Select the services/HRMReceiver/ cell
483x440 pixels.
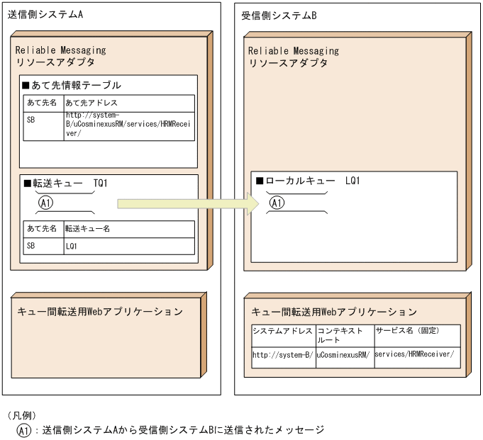click(417, 358)
